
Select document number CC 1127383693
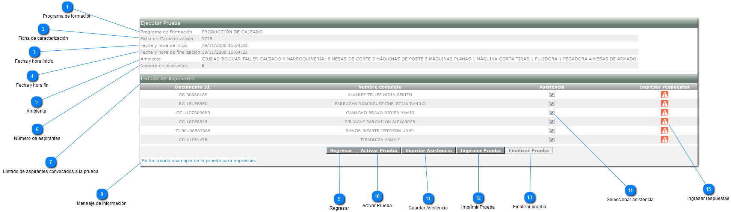(193, 113)
